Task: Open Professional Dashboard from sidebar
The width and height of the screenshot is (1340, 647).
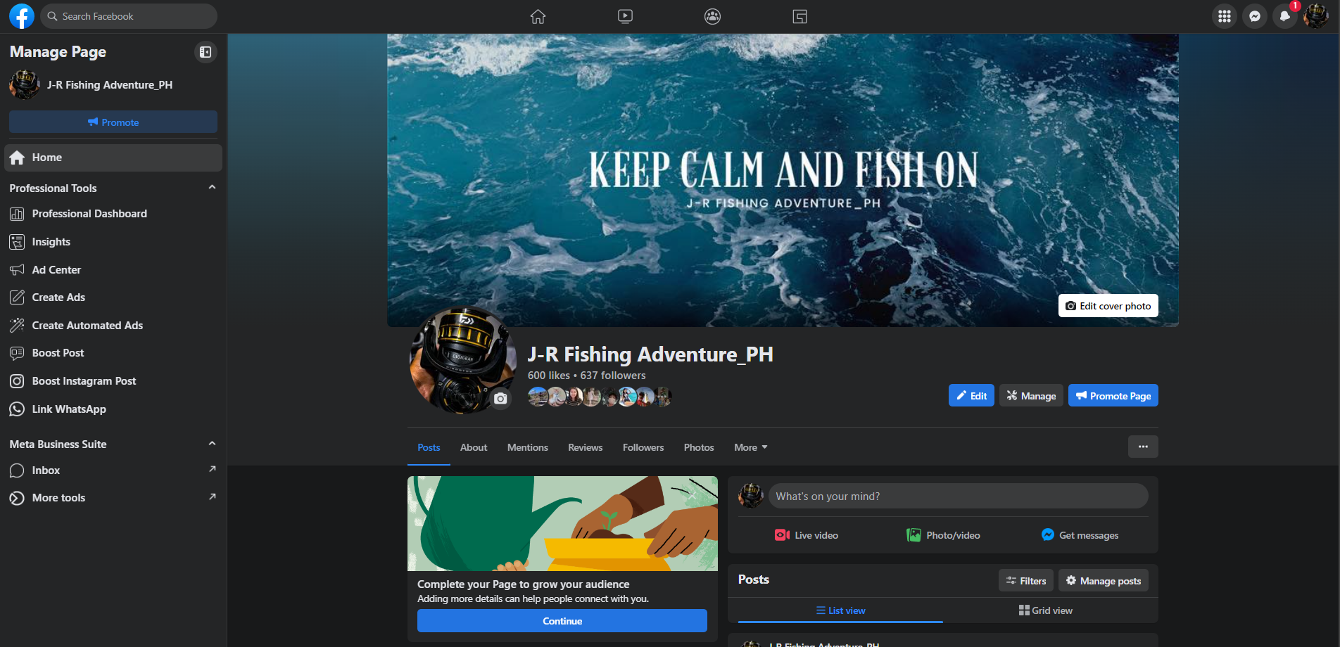Action: coord(113,214)
